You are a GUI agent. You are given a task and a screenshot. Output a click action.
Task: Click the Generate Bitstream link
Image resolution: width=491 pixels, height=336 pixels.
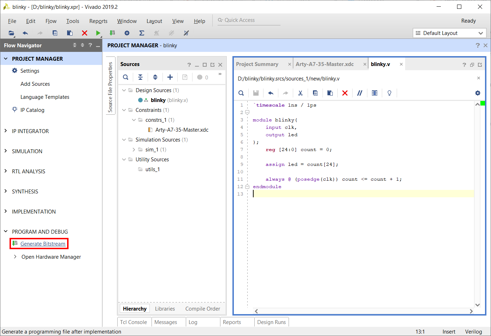(43, 244)
